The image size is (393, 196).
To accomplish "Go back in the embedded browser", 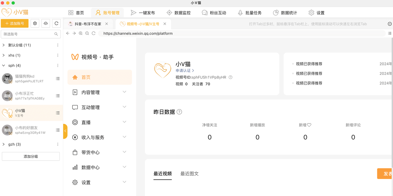I will (x=68, y=33).
